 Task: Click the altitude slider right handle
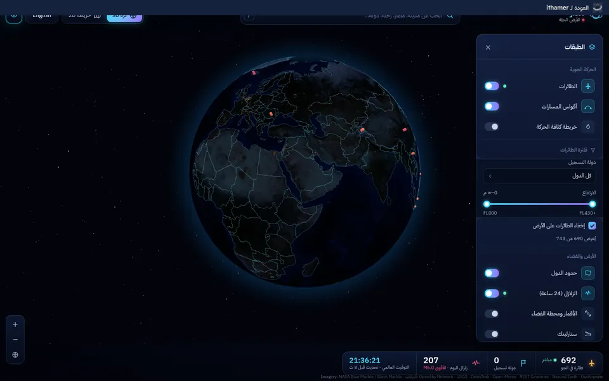coord(593,204)
